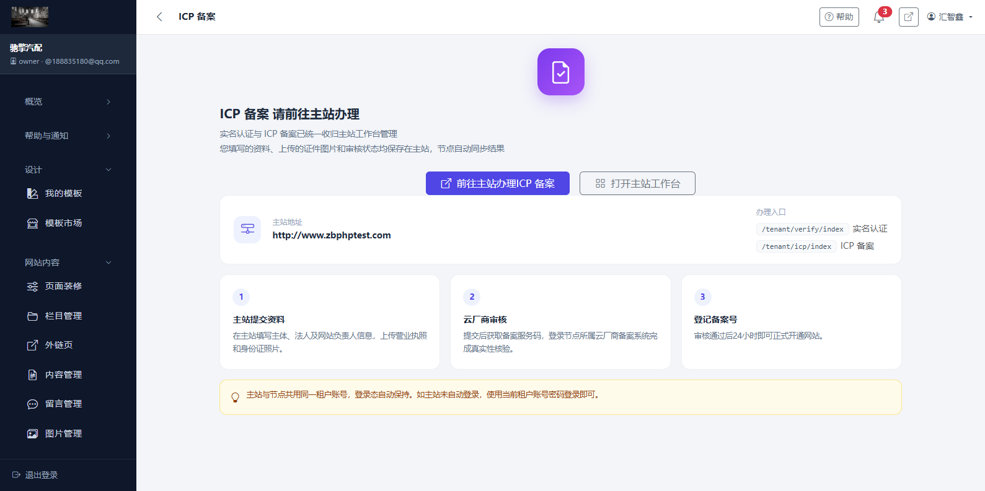This screenshot has height=491, width=985.
Task: Click the 驰擎汽配 tenant name
Action: tap(26, 48)
